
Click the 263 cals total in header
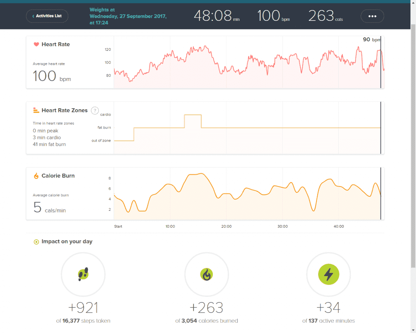[325, 16]
